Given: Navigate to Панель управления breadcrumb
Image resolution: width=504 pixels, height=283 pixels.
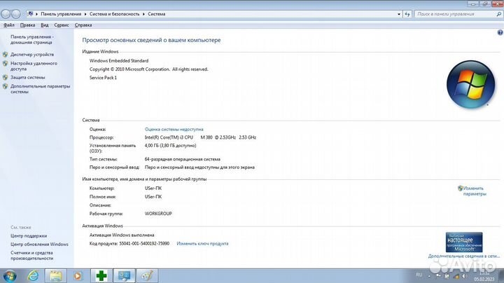Looking at the screenshot, I should click(x=61, y=14).
